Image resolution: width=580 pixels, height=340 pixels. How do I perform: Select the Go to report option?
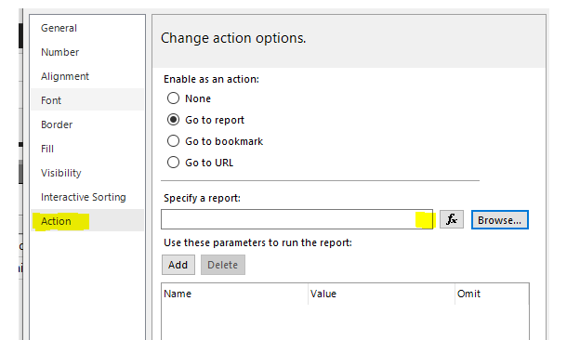point(173,120)
